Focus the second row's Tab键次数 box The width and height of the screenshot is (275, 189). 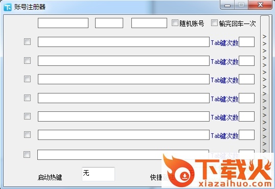pos(246,61)
